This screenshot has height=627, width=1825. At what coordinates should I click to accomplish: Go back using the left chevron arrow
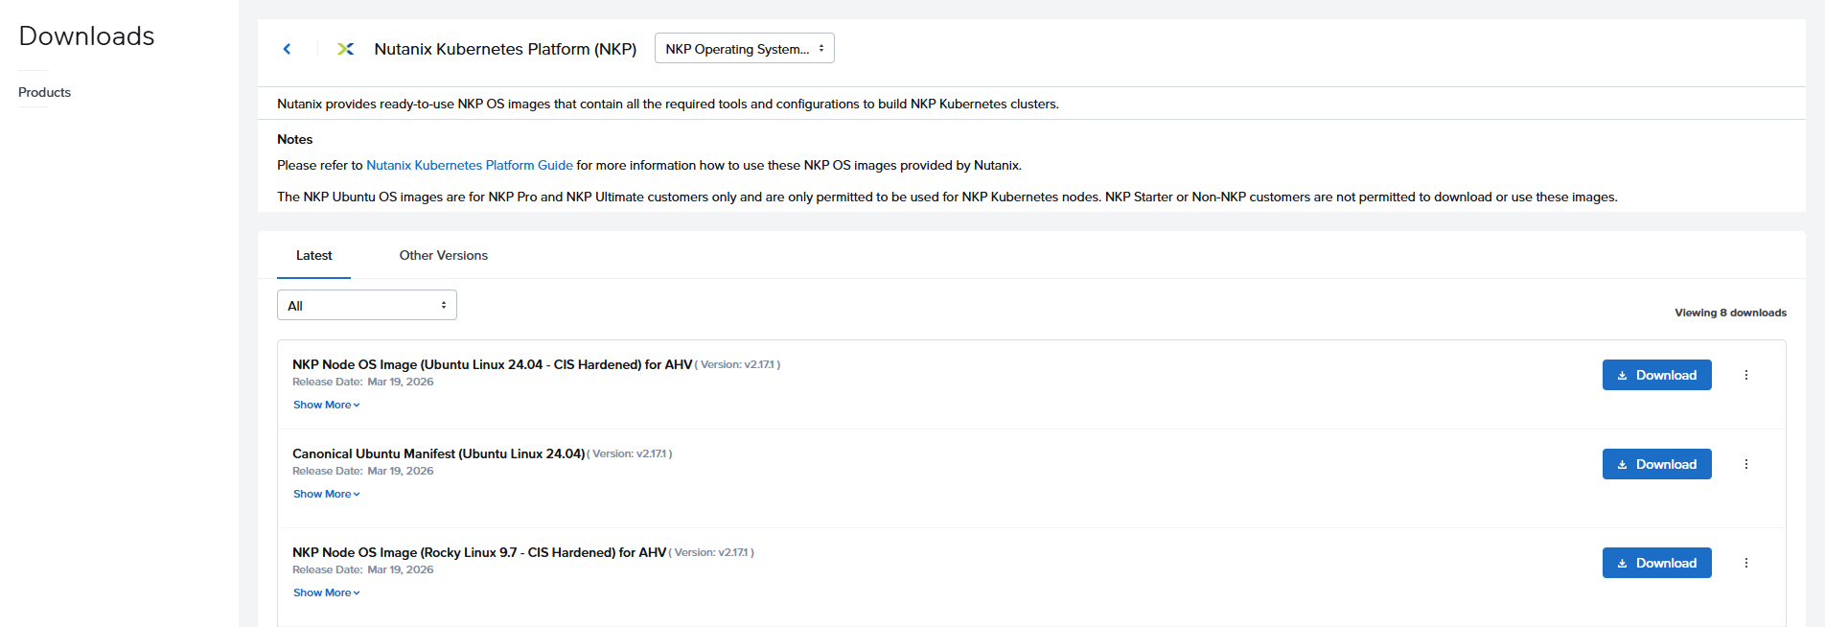(287, 49)
